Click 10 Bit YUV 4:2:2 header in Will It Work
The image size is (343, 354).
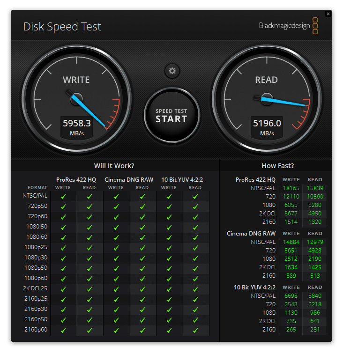click(x=182, y=180)
